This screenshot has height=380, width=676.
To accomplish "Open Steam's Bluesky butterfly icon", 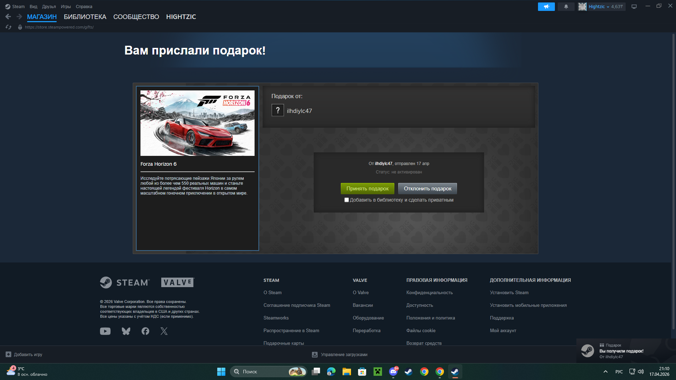I will [x=126, y=331].
